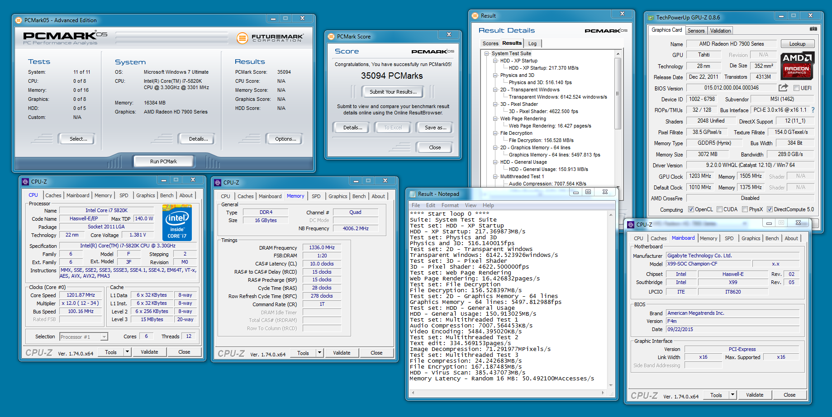Click the CPU-Z icon in the Mainboard window title
The height and width of the screenshot is (417, 832).
click(631, 224)
